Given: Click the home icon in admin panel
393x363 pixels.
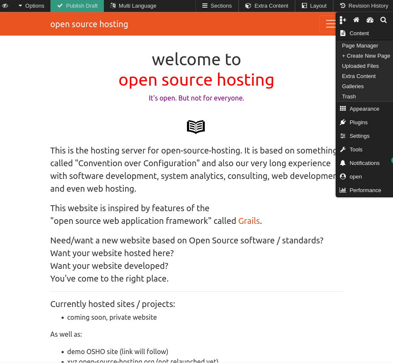Looking at the screenshot, I should click(x=356, y=20).
